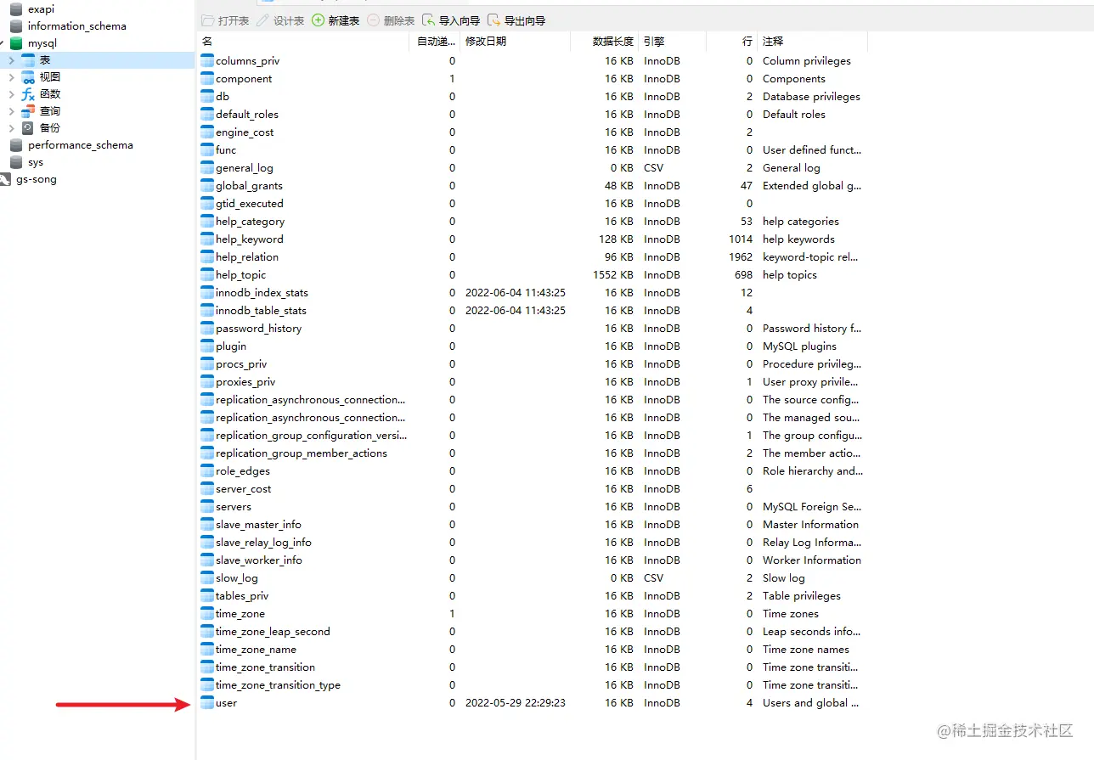
Task: Click the table icon beside func
Action: [x=207, y=149]
